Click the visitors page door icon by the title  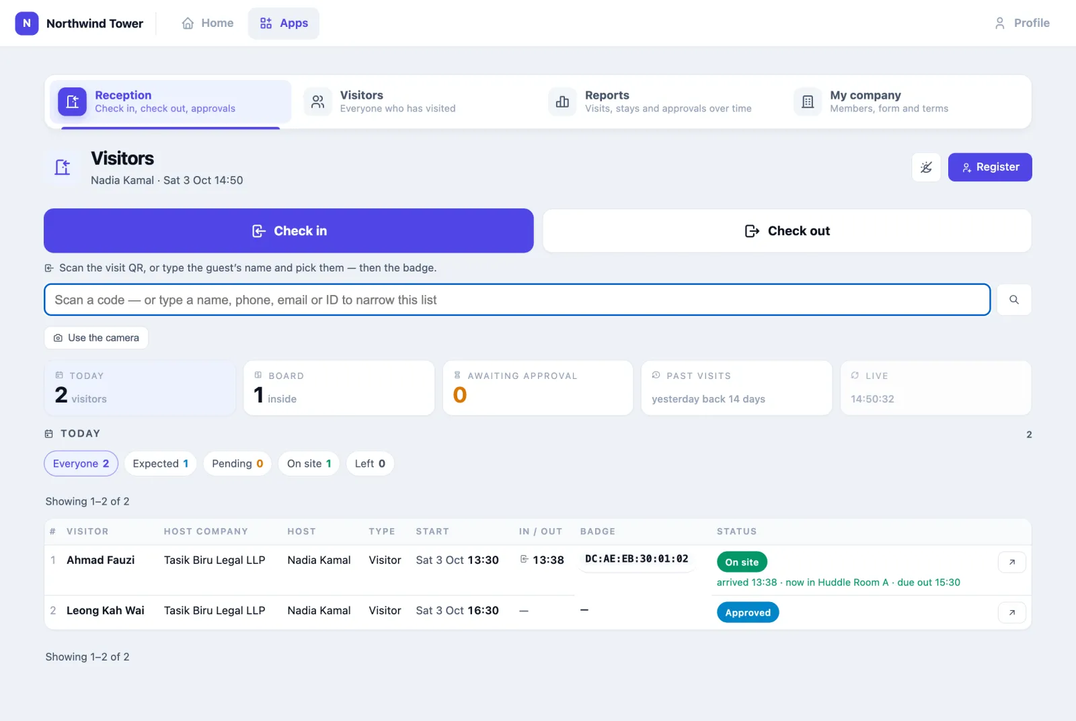(x=63, y=167)
